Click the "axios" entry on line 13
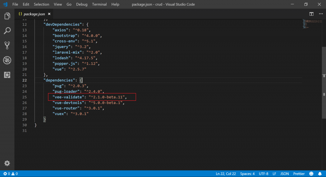The height and width of the screenshot is (177, 326). tap(72, 30)
